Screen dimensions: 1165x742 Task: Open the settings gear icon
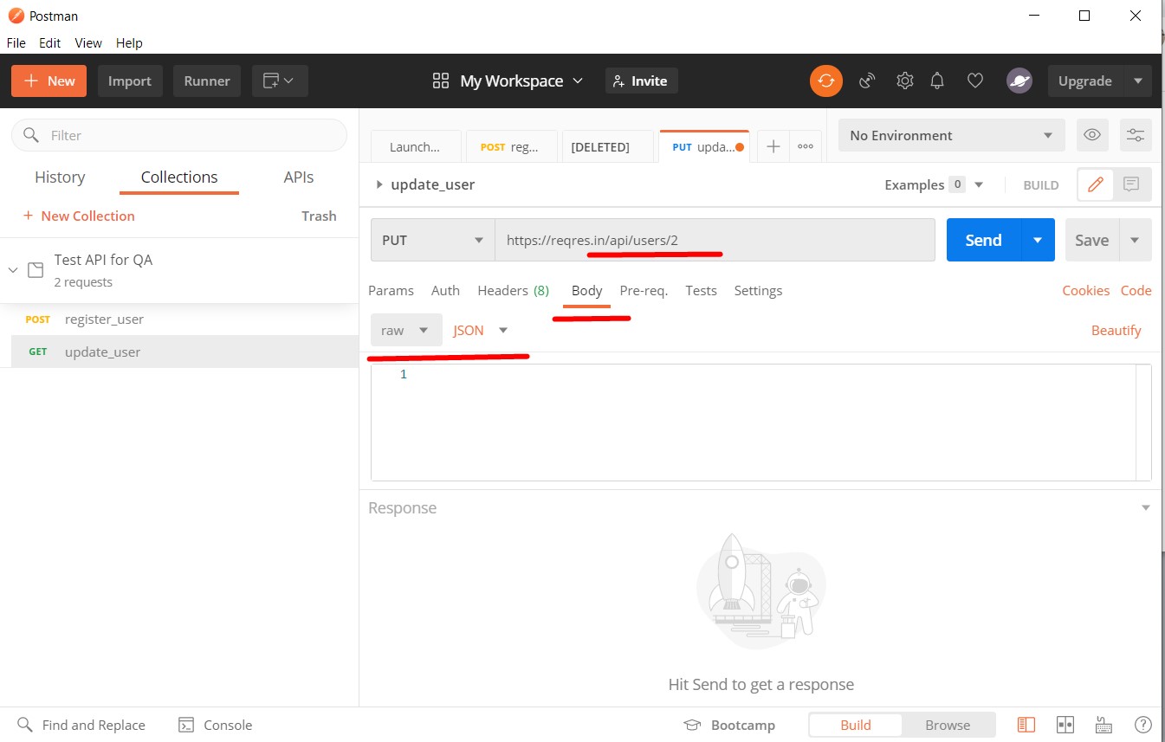(x=904, y=81)
